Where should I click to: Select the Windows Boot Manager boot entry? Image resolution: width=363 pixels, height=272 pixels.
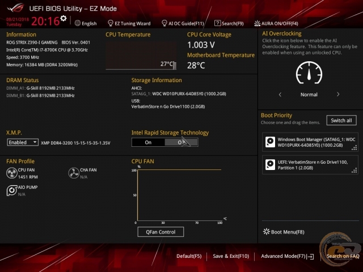coord(310,142)
